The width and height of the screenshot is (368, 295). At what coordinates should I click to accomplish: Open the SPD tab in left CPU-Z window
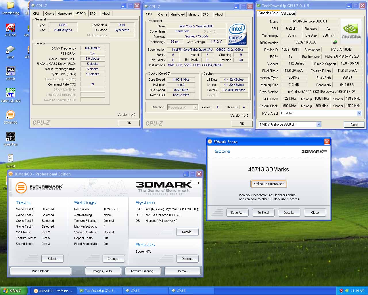93,14
